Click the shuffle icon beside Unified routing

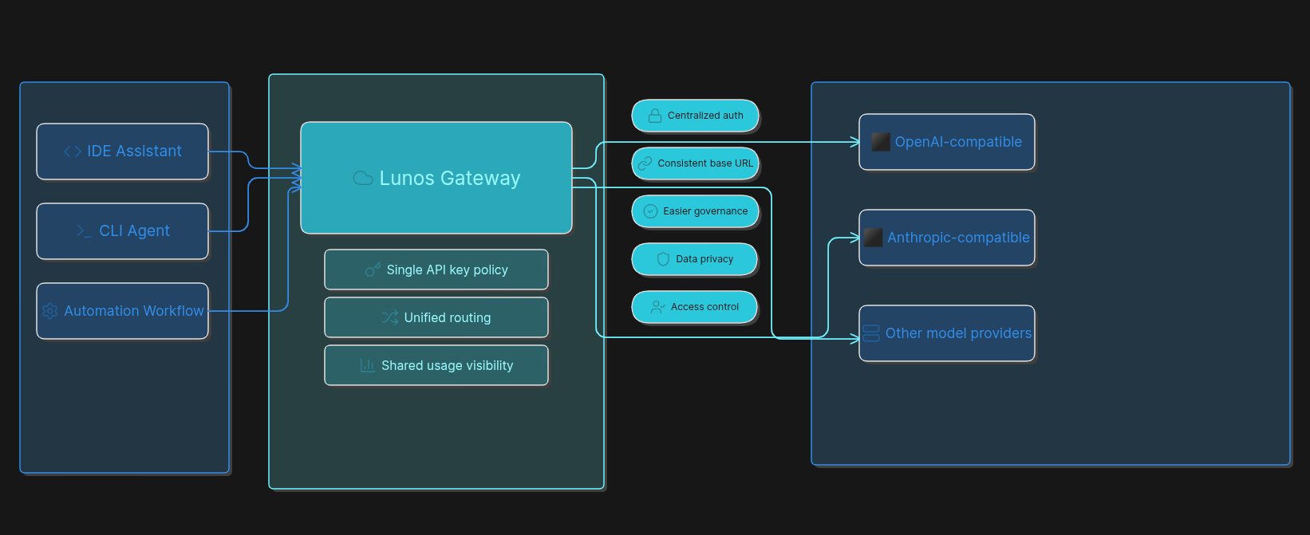point(390,318)
